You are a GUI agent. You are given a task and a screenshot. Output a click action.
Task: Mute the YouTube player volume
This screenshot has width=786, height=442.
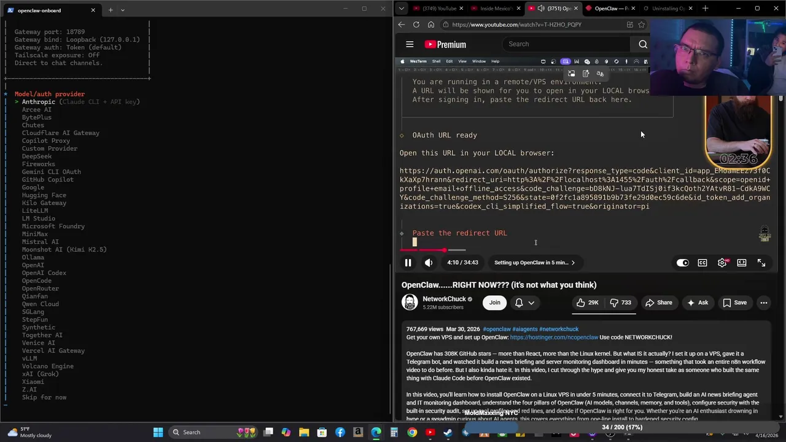coord(429,263)
